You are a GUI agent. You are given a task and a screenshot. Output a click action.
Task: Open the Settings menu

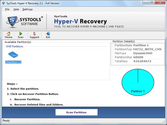pyautogui.click(x=28, y=9)
